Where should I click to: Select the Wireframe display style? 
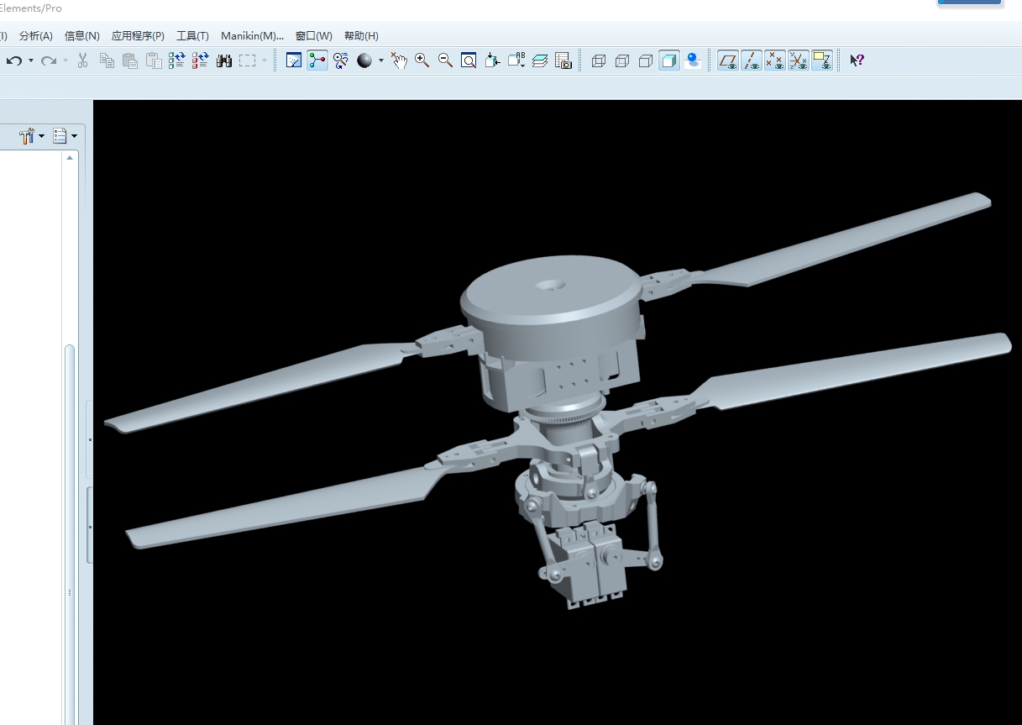point(599,60)
